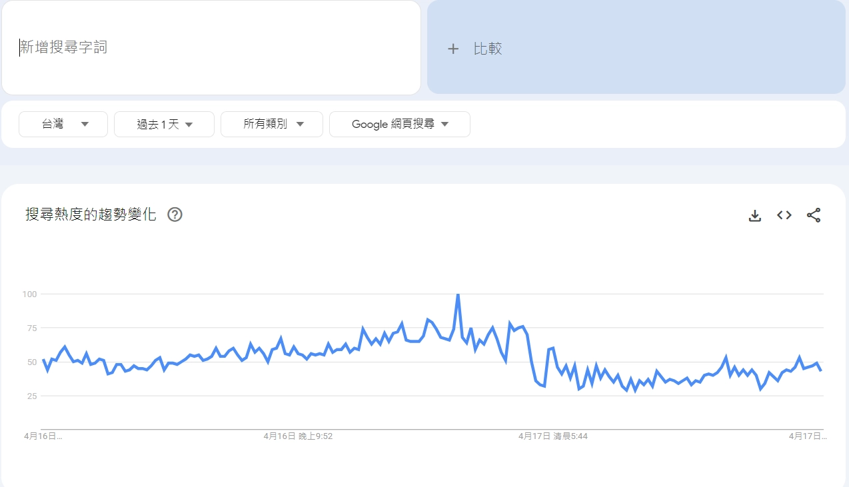Select the 4月17日 清晨5:44 axis label
Viewport: 849px width, 487px height.
point(553,436)
